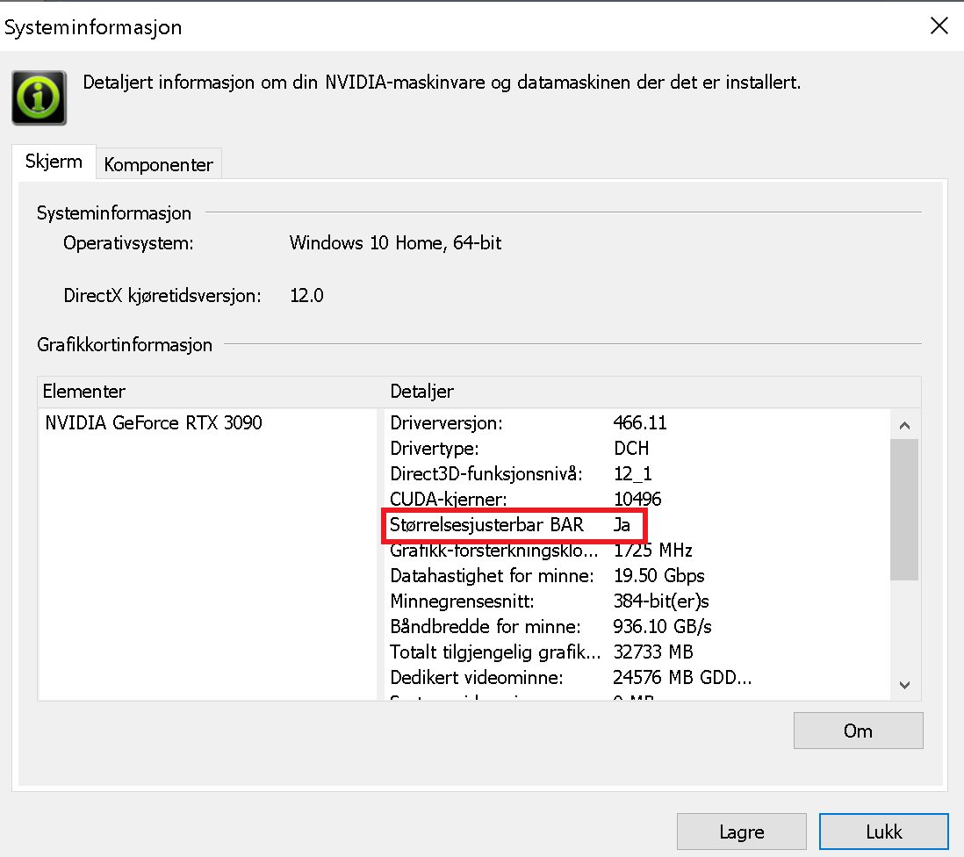Click the Detaljer list scrollbar thumb

click(903, 509)
